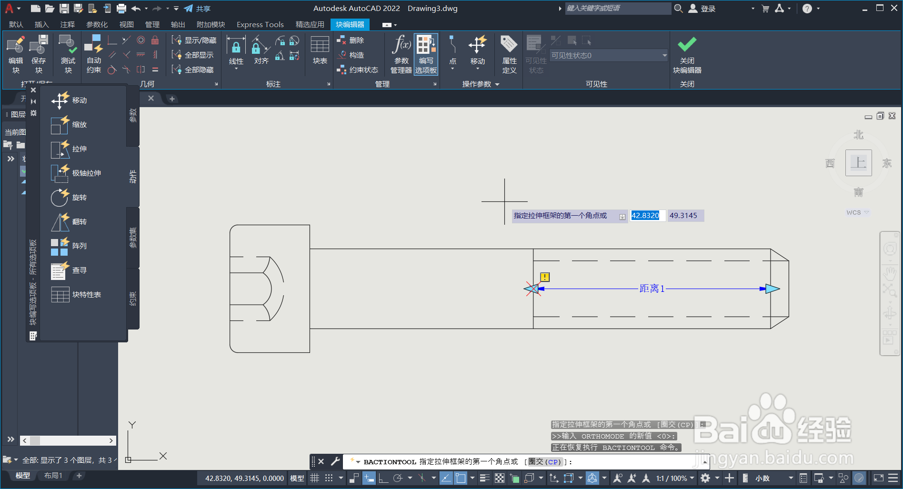The width and height of the screenshot is (903, 489).
Task: Toggle polar tracking in status bar
Action: click(398, 478)
